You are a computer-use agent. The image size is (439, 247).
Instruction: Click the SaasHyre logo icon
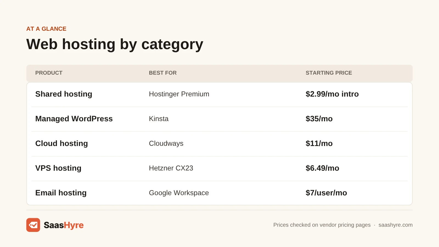coord(33,225)
